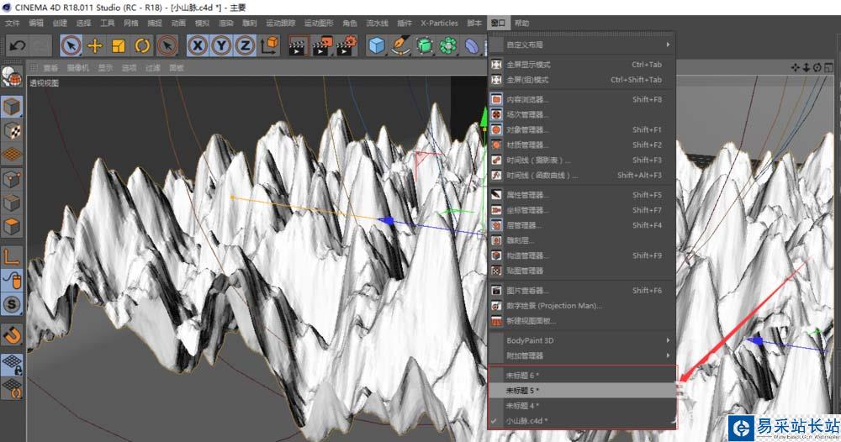
Task: Open Render Settings gear clapperboard
Action: click(x=347, y=45)
